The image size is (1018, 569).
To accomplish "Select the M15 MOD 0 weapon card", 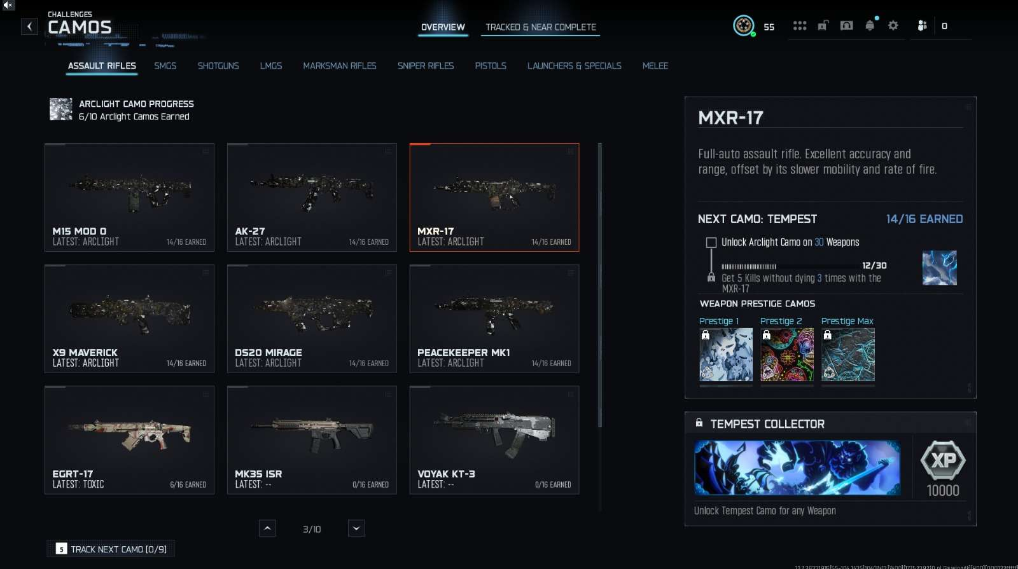I will (x=129, y=197).
